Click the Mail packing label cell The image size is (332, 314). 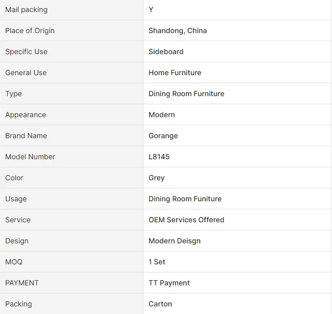[x=26, y=10]
